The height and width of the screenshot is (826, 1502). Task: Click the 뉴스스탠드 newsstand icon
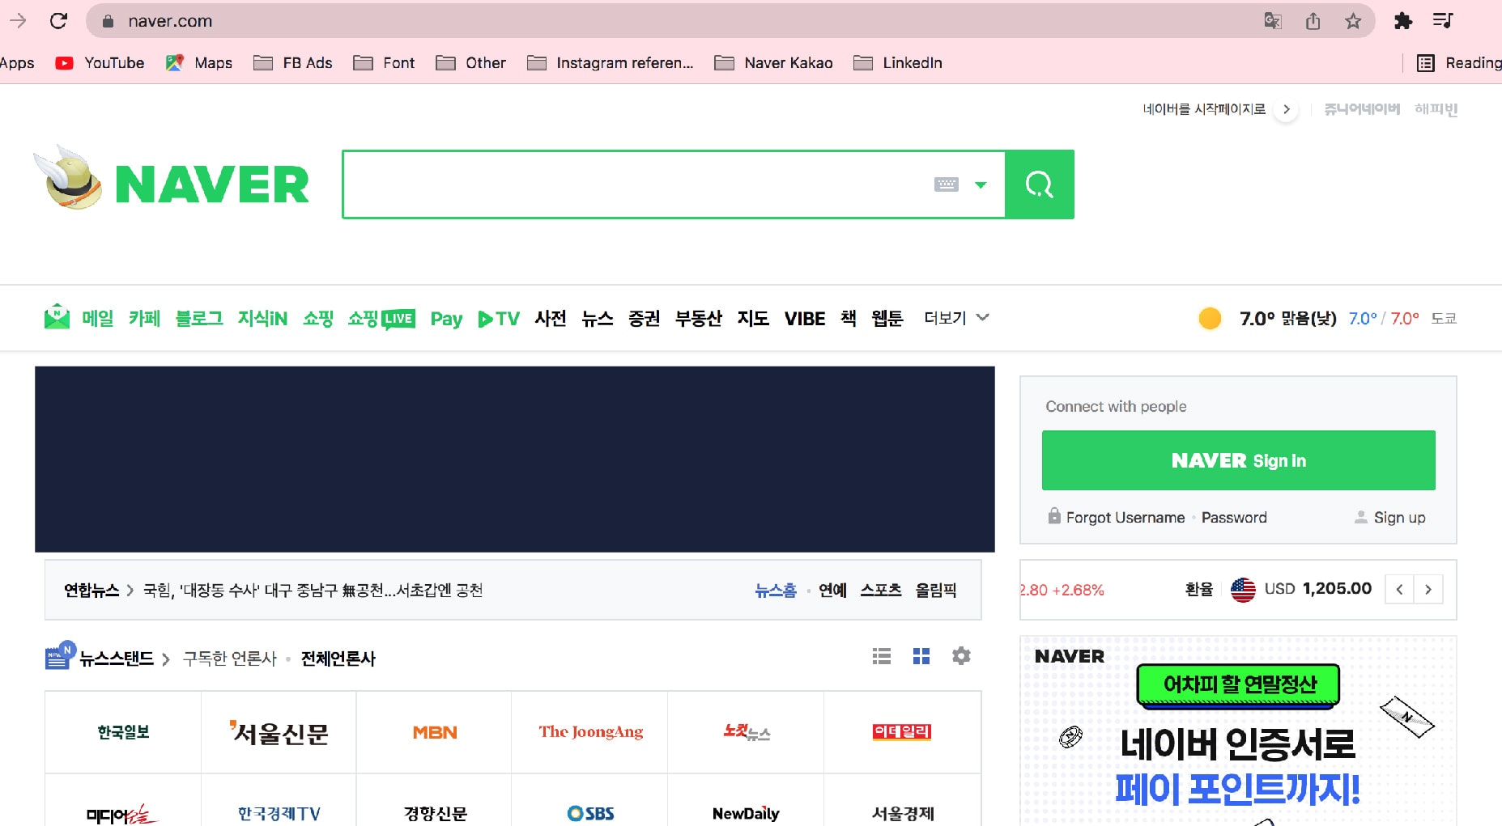tap(60, 655)
